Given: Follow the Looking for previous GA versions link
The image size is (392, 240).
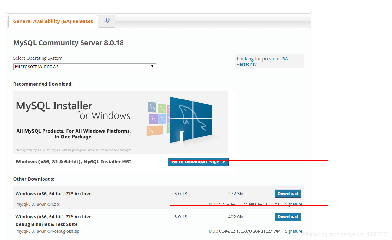Looking at the screenshot, I should coord(262,61).
